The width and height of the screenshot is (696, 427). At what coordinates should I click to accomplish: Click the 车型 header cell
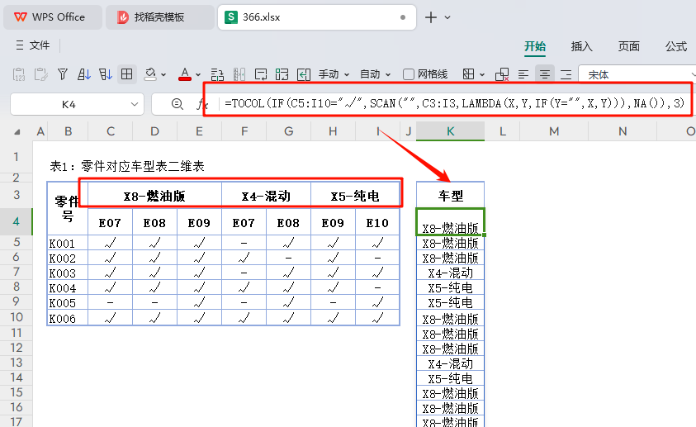coord(450,195)
